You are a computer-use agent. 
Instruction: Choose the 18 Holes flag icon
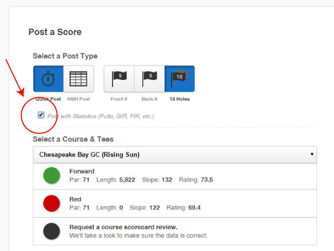pos(180,79)
